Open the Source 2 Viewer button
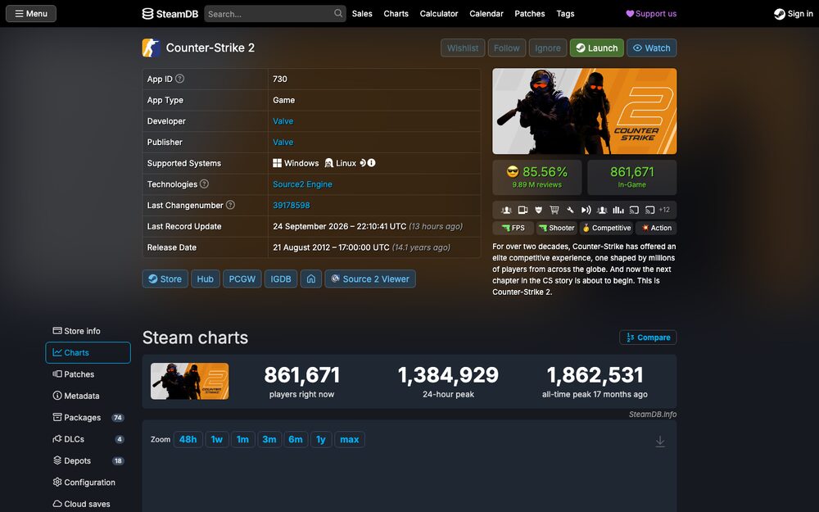 [x=370, y=279]
